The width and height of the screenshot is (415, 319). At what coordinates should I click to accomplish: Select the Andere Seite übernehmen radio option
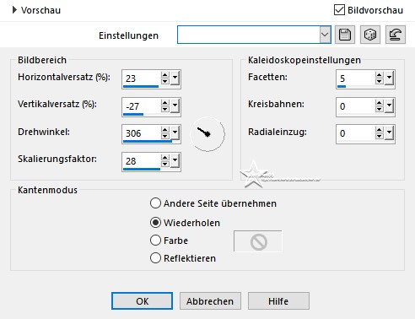coord(155,203)
